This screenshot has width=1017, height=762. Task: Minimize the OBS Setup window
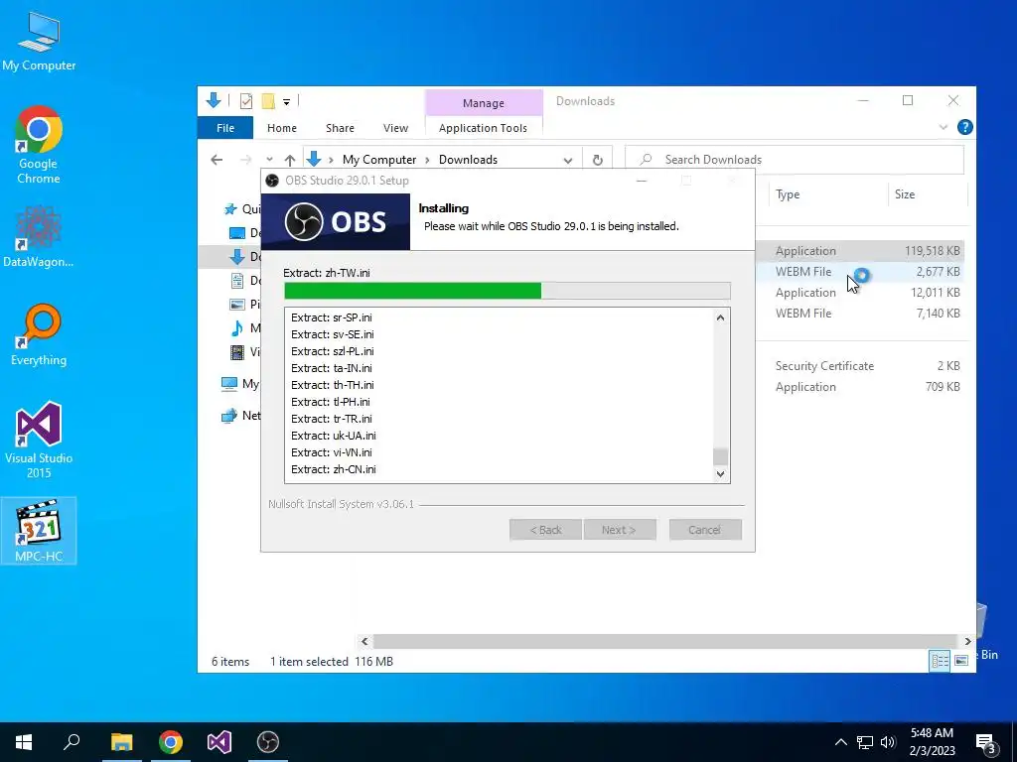coord(642,181)
